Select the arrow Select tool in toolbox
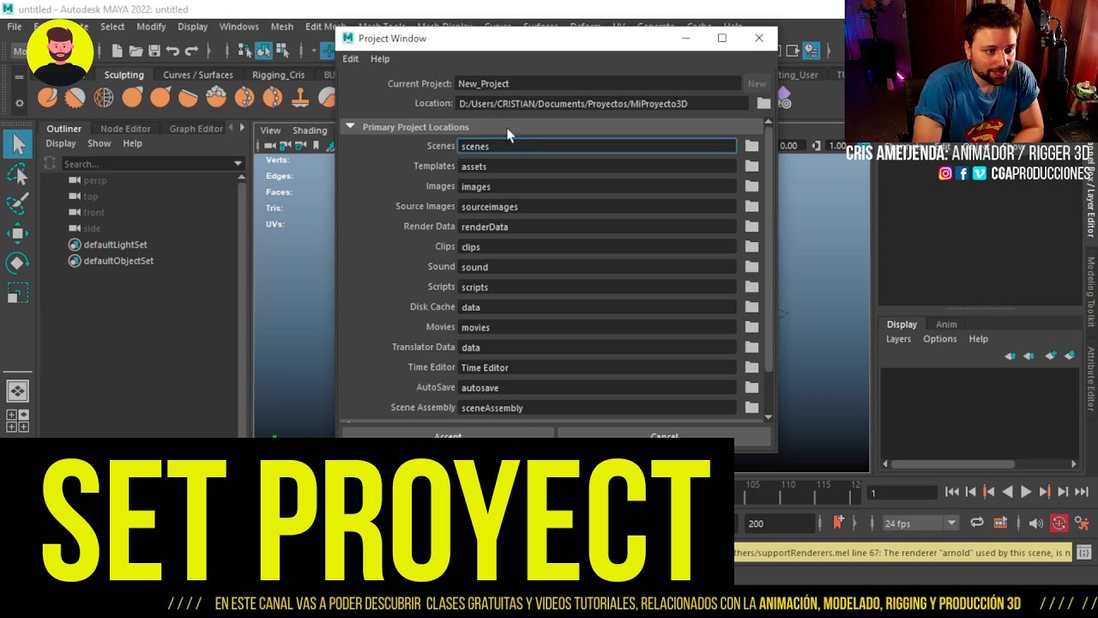This screenshot has height=618, width=1098. 17,144
